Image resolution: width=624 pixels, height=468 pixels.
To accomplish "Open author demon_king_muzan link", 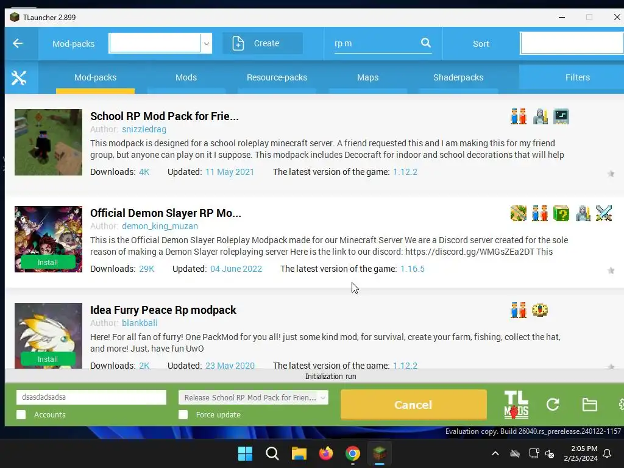I will [160, 226].
